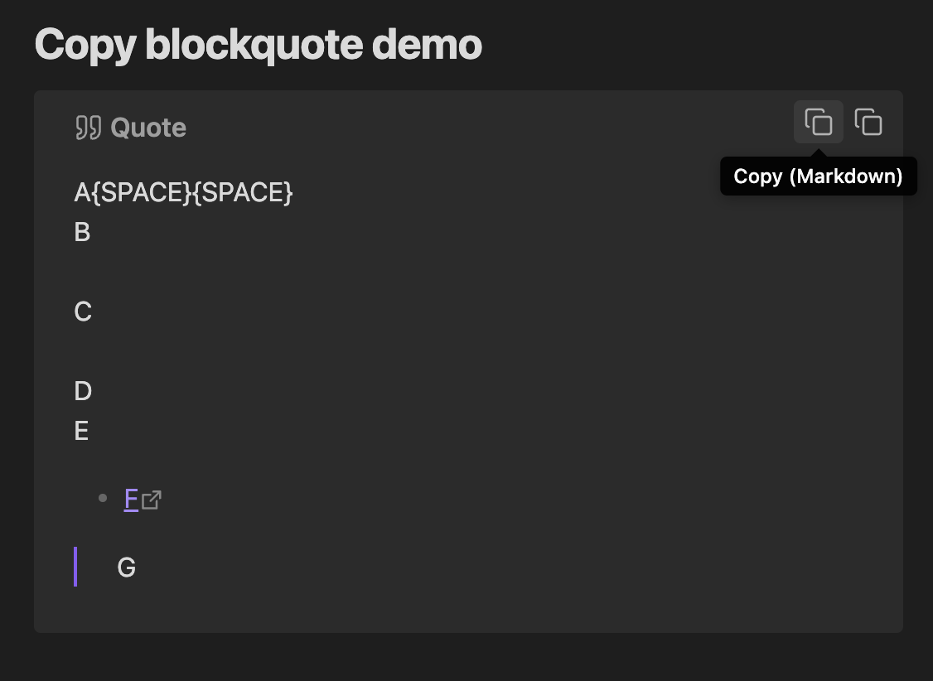Click the letter C paragraph
This screenshot has height=681, width=933.
[83, 312]
